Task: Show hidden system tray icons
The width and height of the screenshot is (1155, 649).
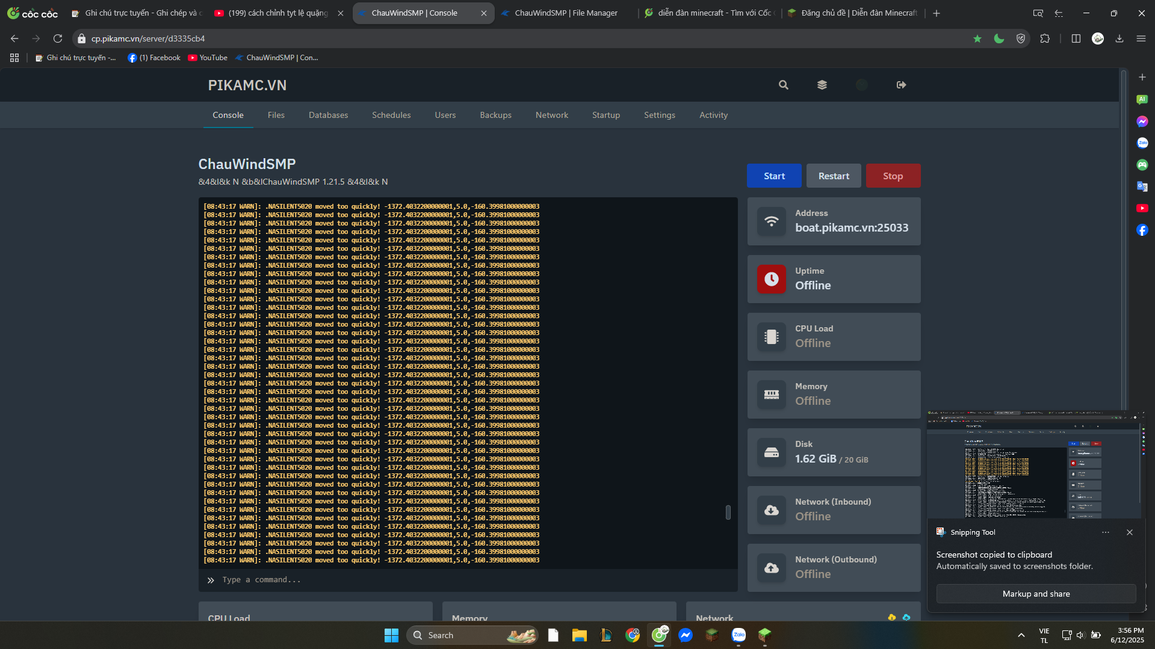Action: coord(1021,635)
